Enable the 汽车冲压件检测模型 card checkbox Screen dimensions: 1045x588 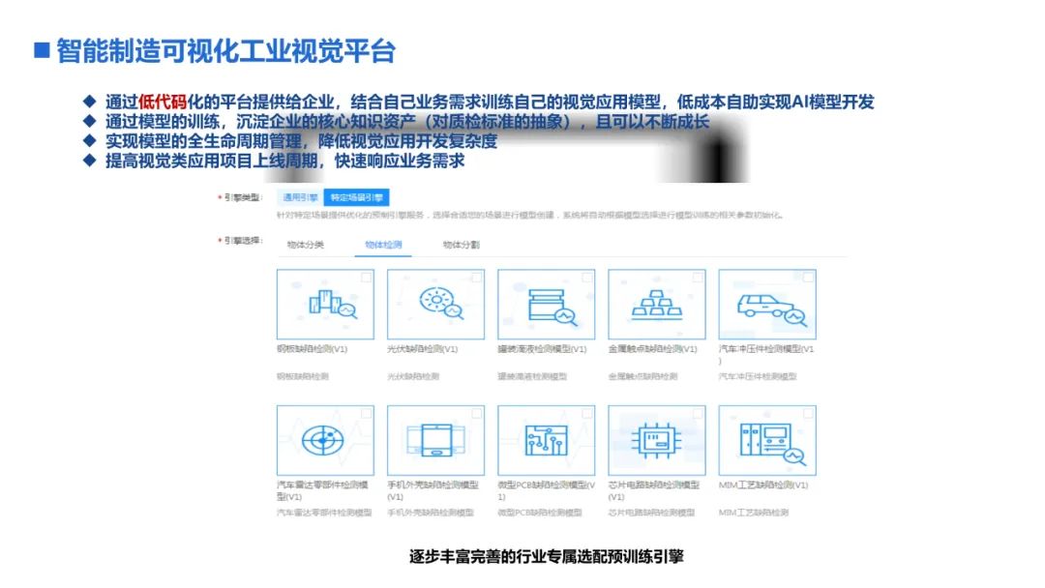coord(808,277)
